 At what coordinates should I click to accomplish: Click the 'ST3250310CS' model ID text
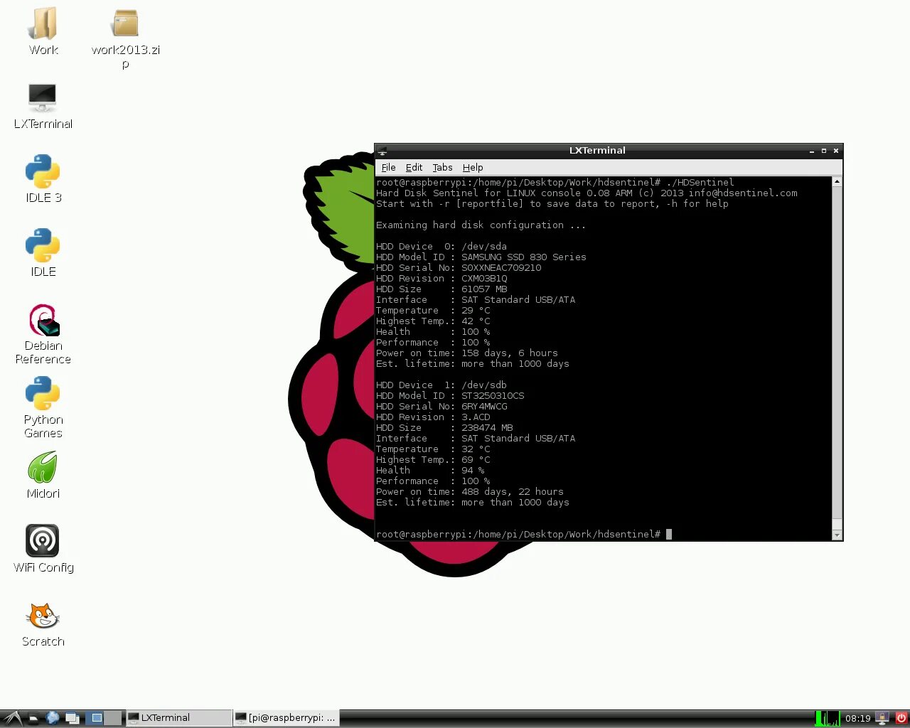click(x=493, y=395)
